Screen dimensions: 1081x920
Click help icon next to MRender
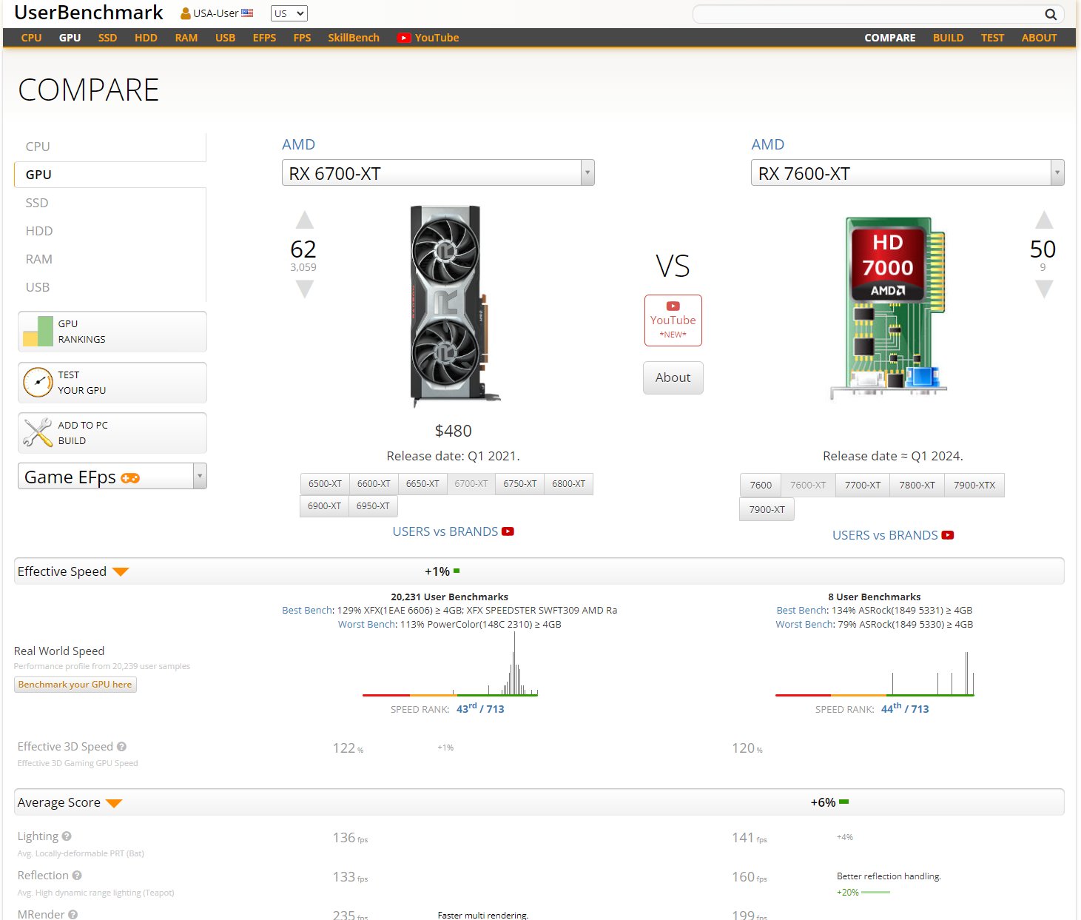[x=73, y=915]
